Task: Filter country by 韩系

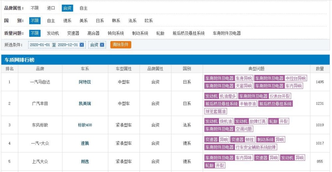Action: [x=116, y=21]
